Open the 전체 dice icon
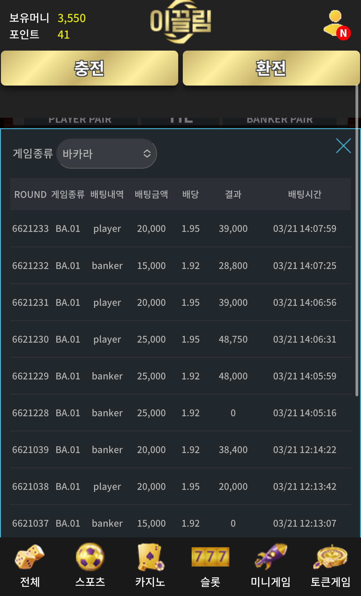 point(30,556)
